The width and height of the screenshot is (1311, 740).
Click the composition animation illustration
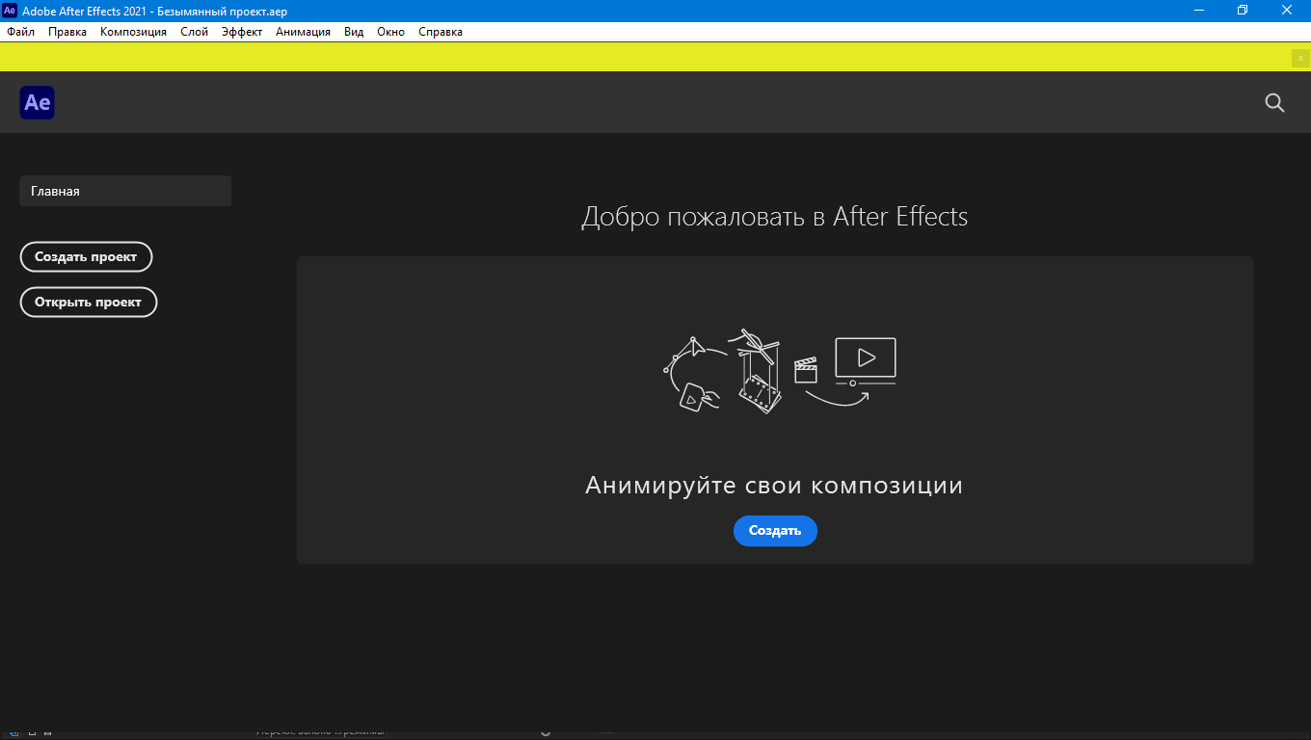coord(780,372)
